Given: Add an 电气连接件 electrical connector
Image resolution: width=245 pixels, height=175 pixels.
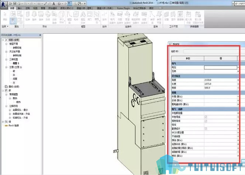Looking at the screenshot, I should 112,17.
